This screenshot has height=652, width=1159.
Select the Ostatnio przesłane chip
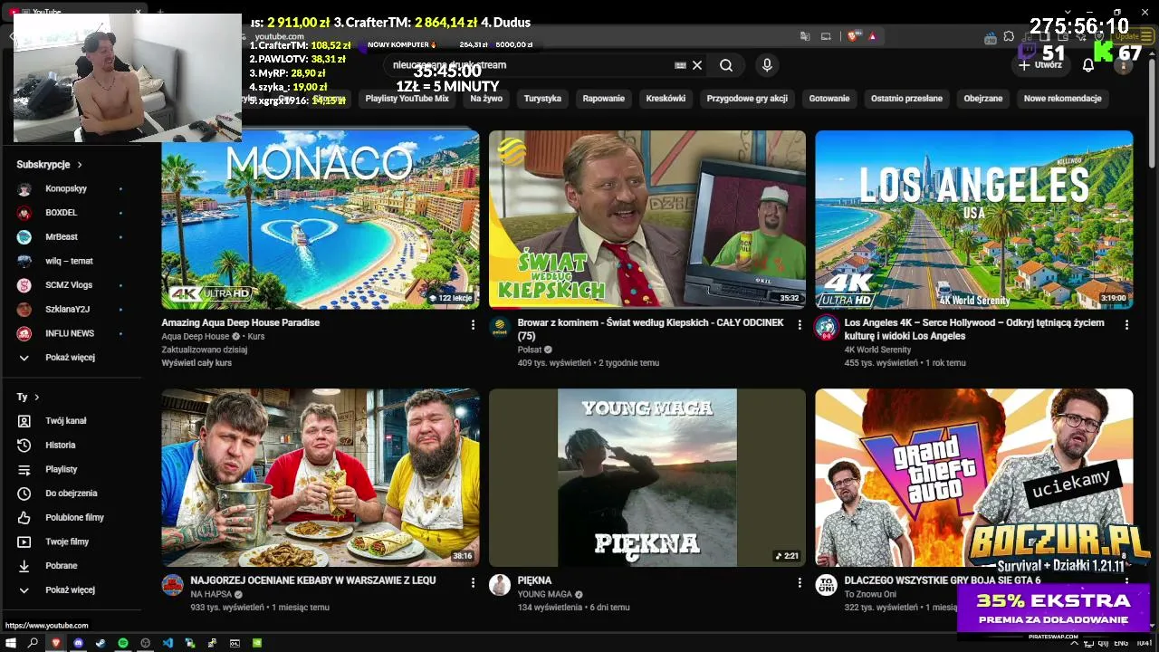pos(906,99)
